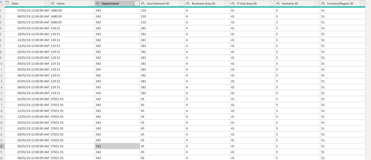Click Scenario ID 5 in row 19
Image resolution: width=371 pixels, height=160 pixels.
point(297,117)
